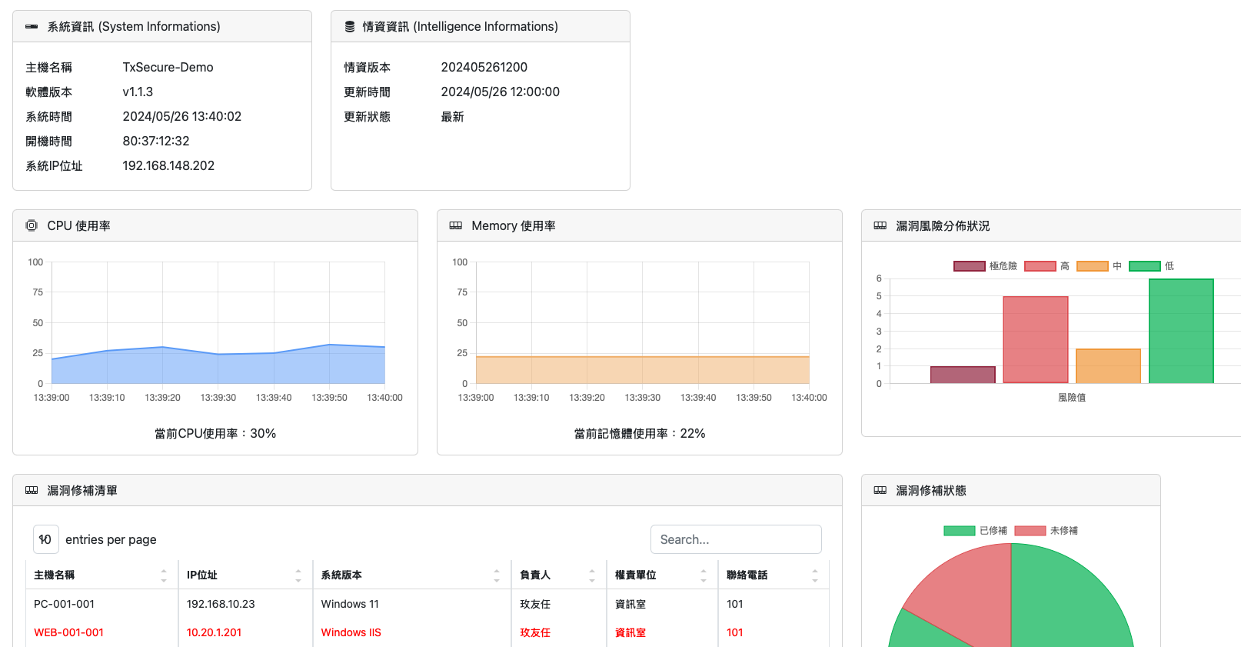Click the 漏洞修補清單 panel icon

coord(32,490)
